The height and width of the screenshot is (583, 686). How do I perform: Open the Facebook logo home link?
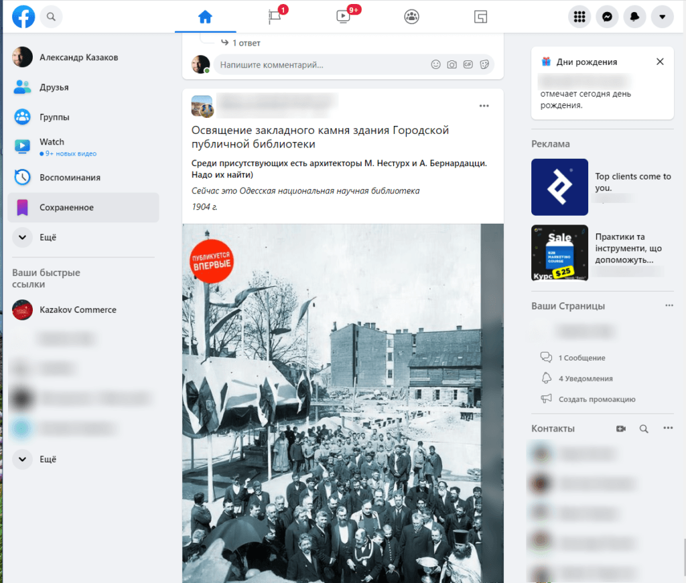(x=23, y=17)
